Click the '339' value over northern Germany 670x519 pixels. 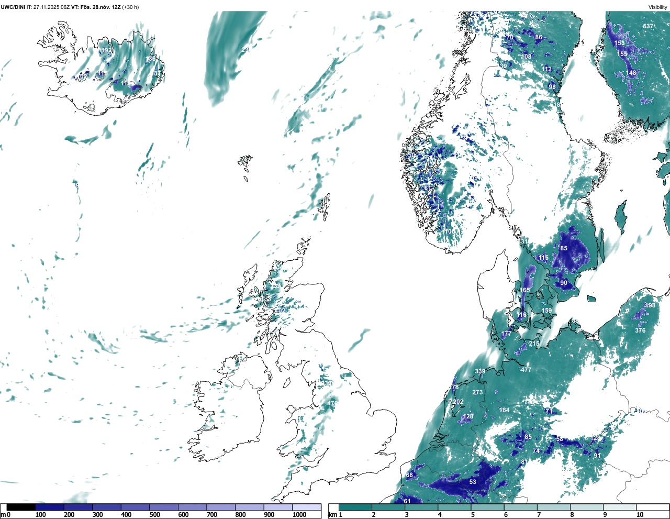tap(480, 371)
